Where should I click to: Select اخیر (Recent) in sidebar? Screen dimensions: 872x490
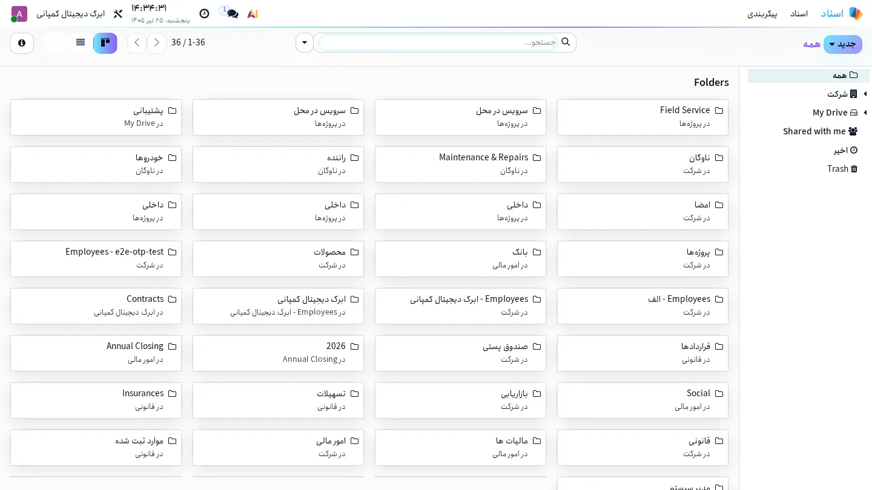point(845,150)
